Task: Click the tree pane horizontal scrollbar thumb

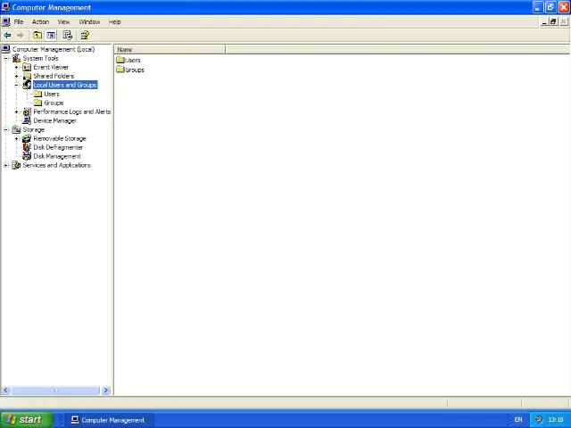Action: (x=55, y=391)
